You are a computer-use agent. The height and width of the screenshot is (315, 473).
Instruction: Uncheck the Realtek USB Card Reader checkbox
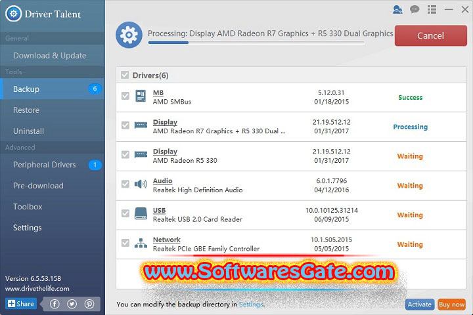click(x=125, y=213)
